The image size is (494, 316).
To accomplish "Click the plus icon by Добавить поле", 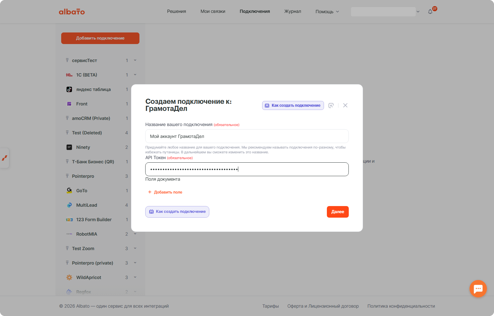I will [x=150, y=192].
